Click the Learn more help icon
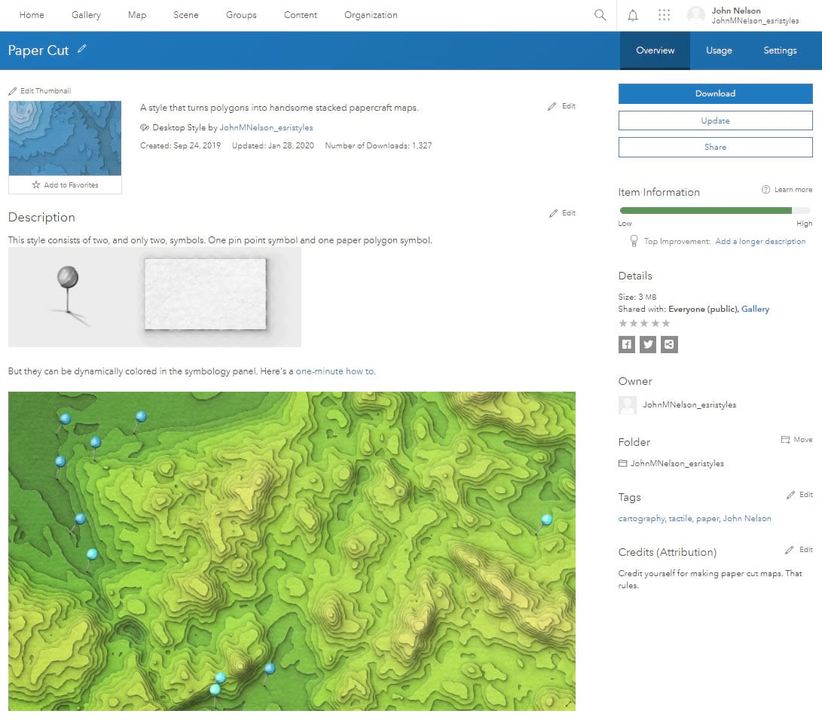Viewport: 822px width, 720px height. tap(765, 190)
